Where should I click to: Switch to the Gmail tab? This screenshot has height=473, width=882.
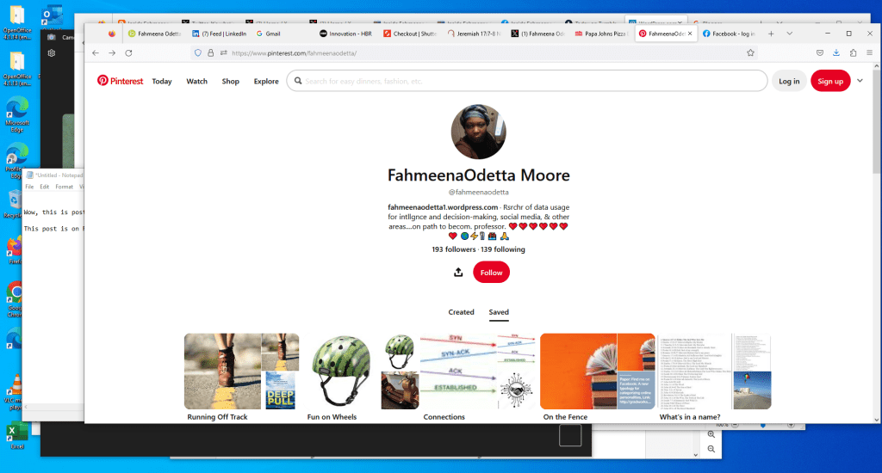click(x=269, y=34)
